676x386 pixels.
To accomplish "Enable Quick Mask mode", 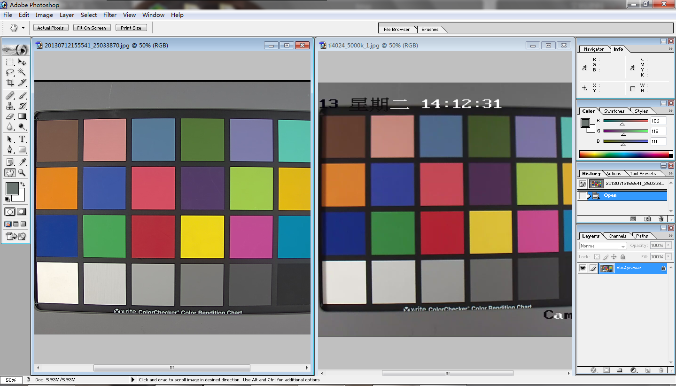I will point(22,212).
